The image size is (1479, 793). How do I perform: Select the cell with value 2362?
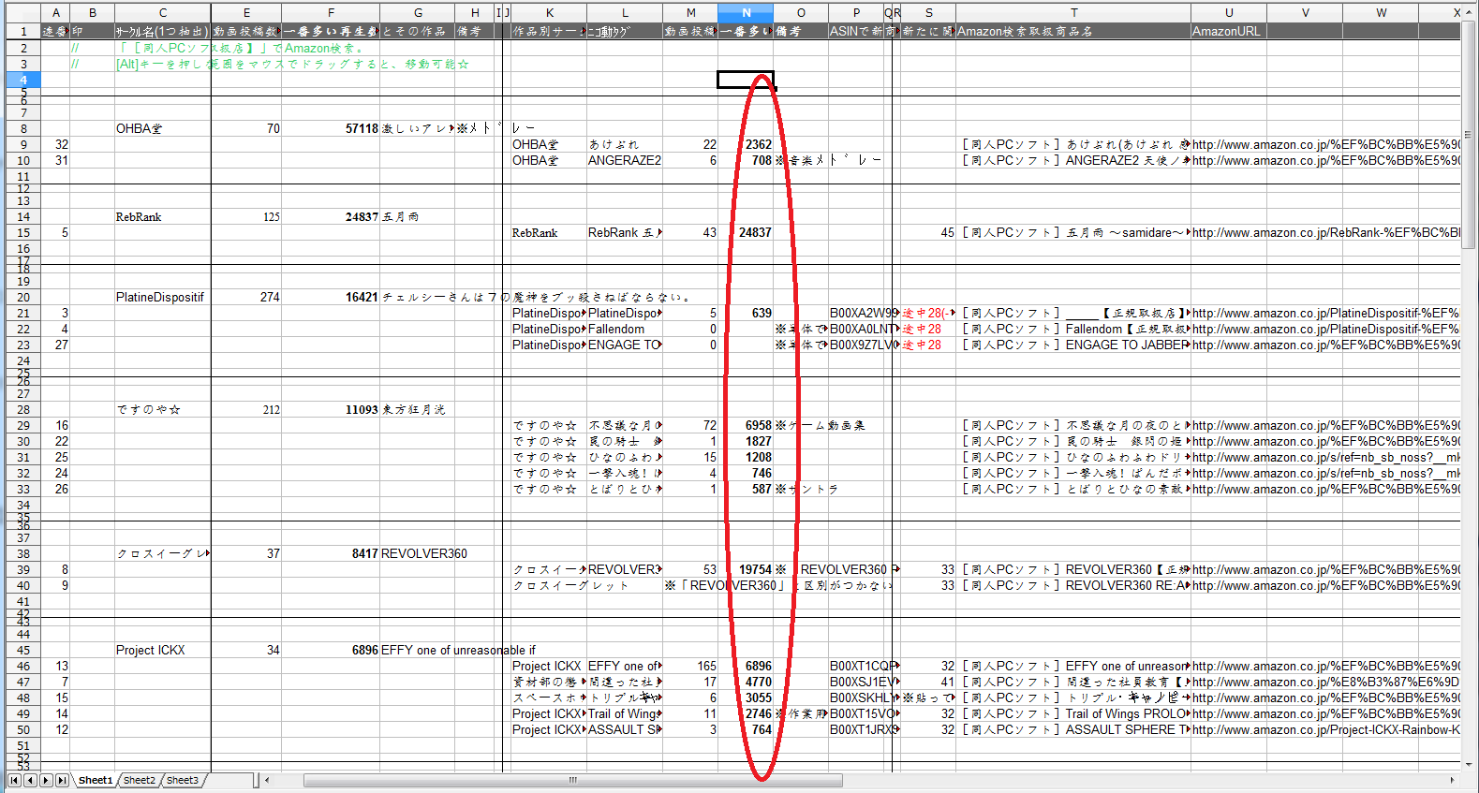(x=746, y=144)
